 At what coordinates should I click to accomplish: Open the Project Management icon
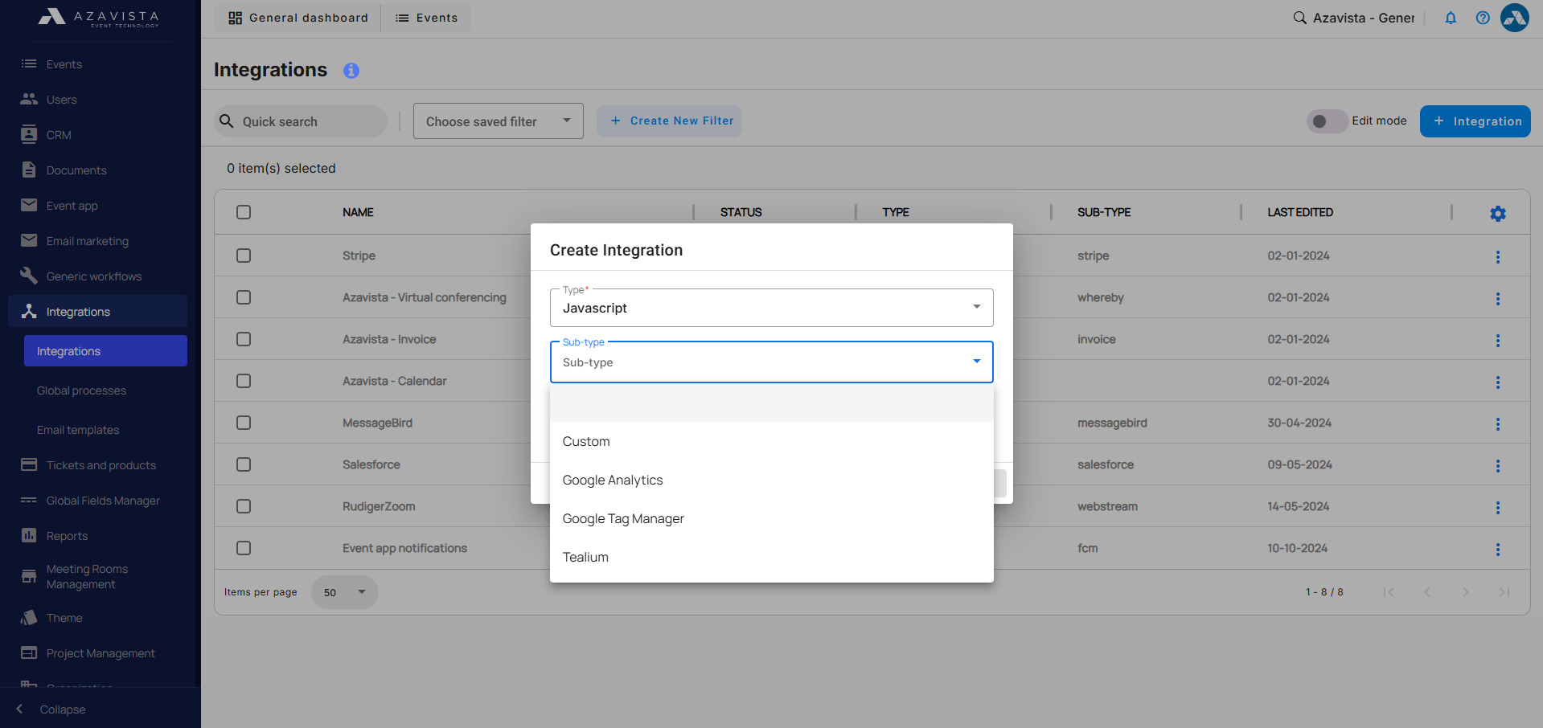[x=29, y=652]
